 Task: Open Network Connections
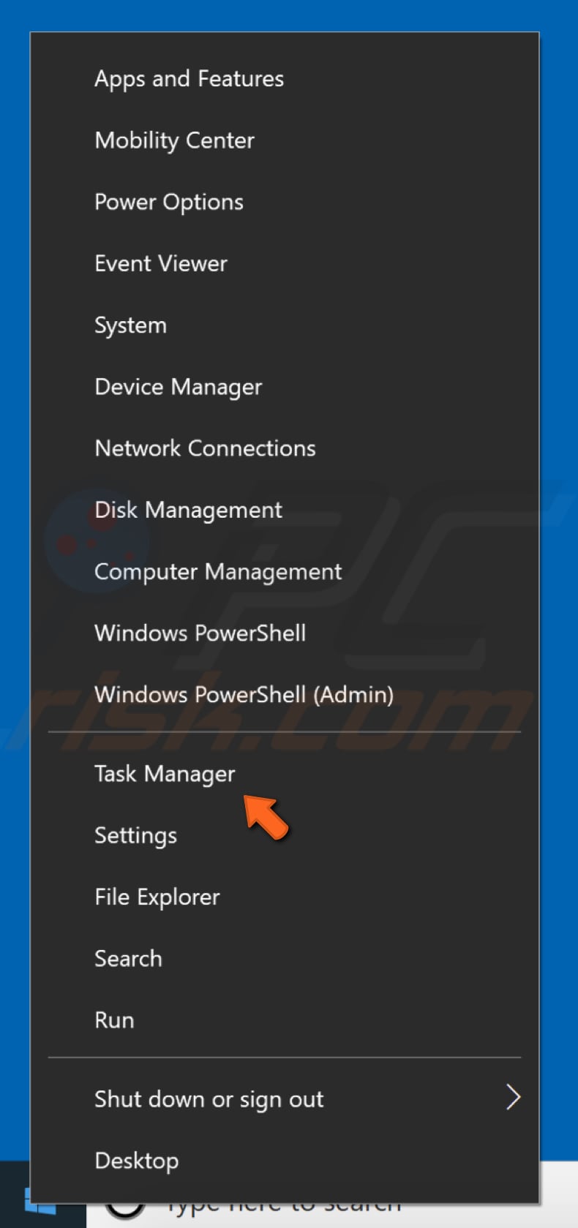click(205, 448)
